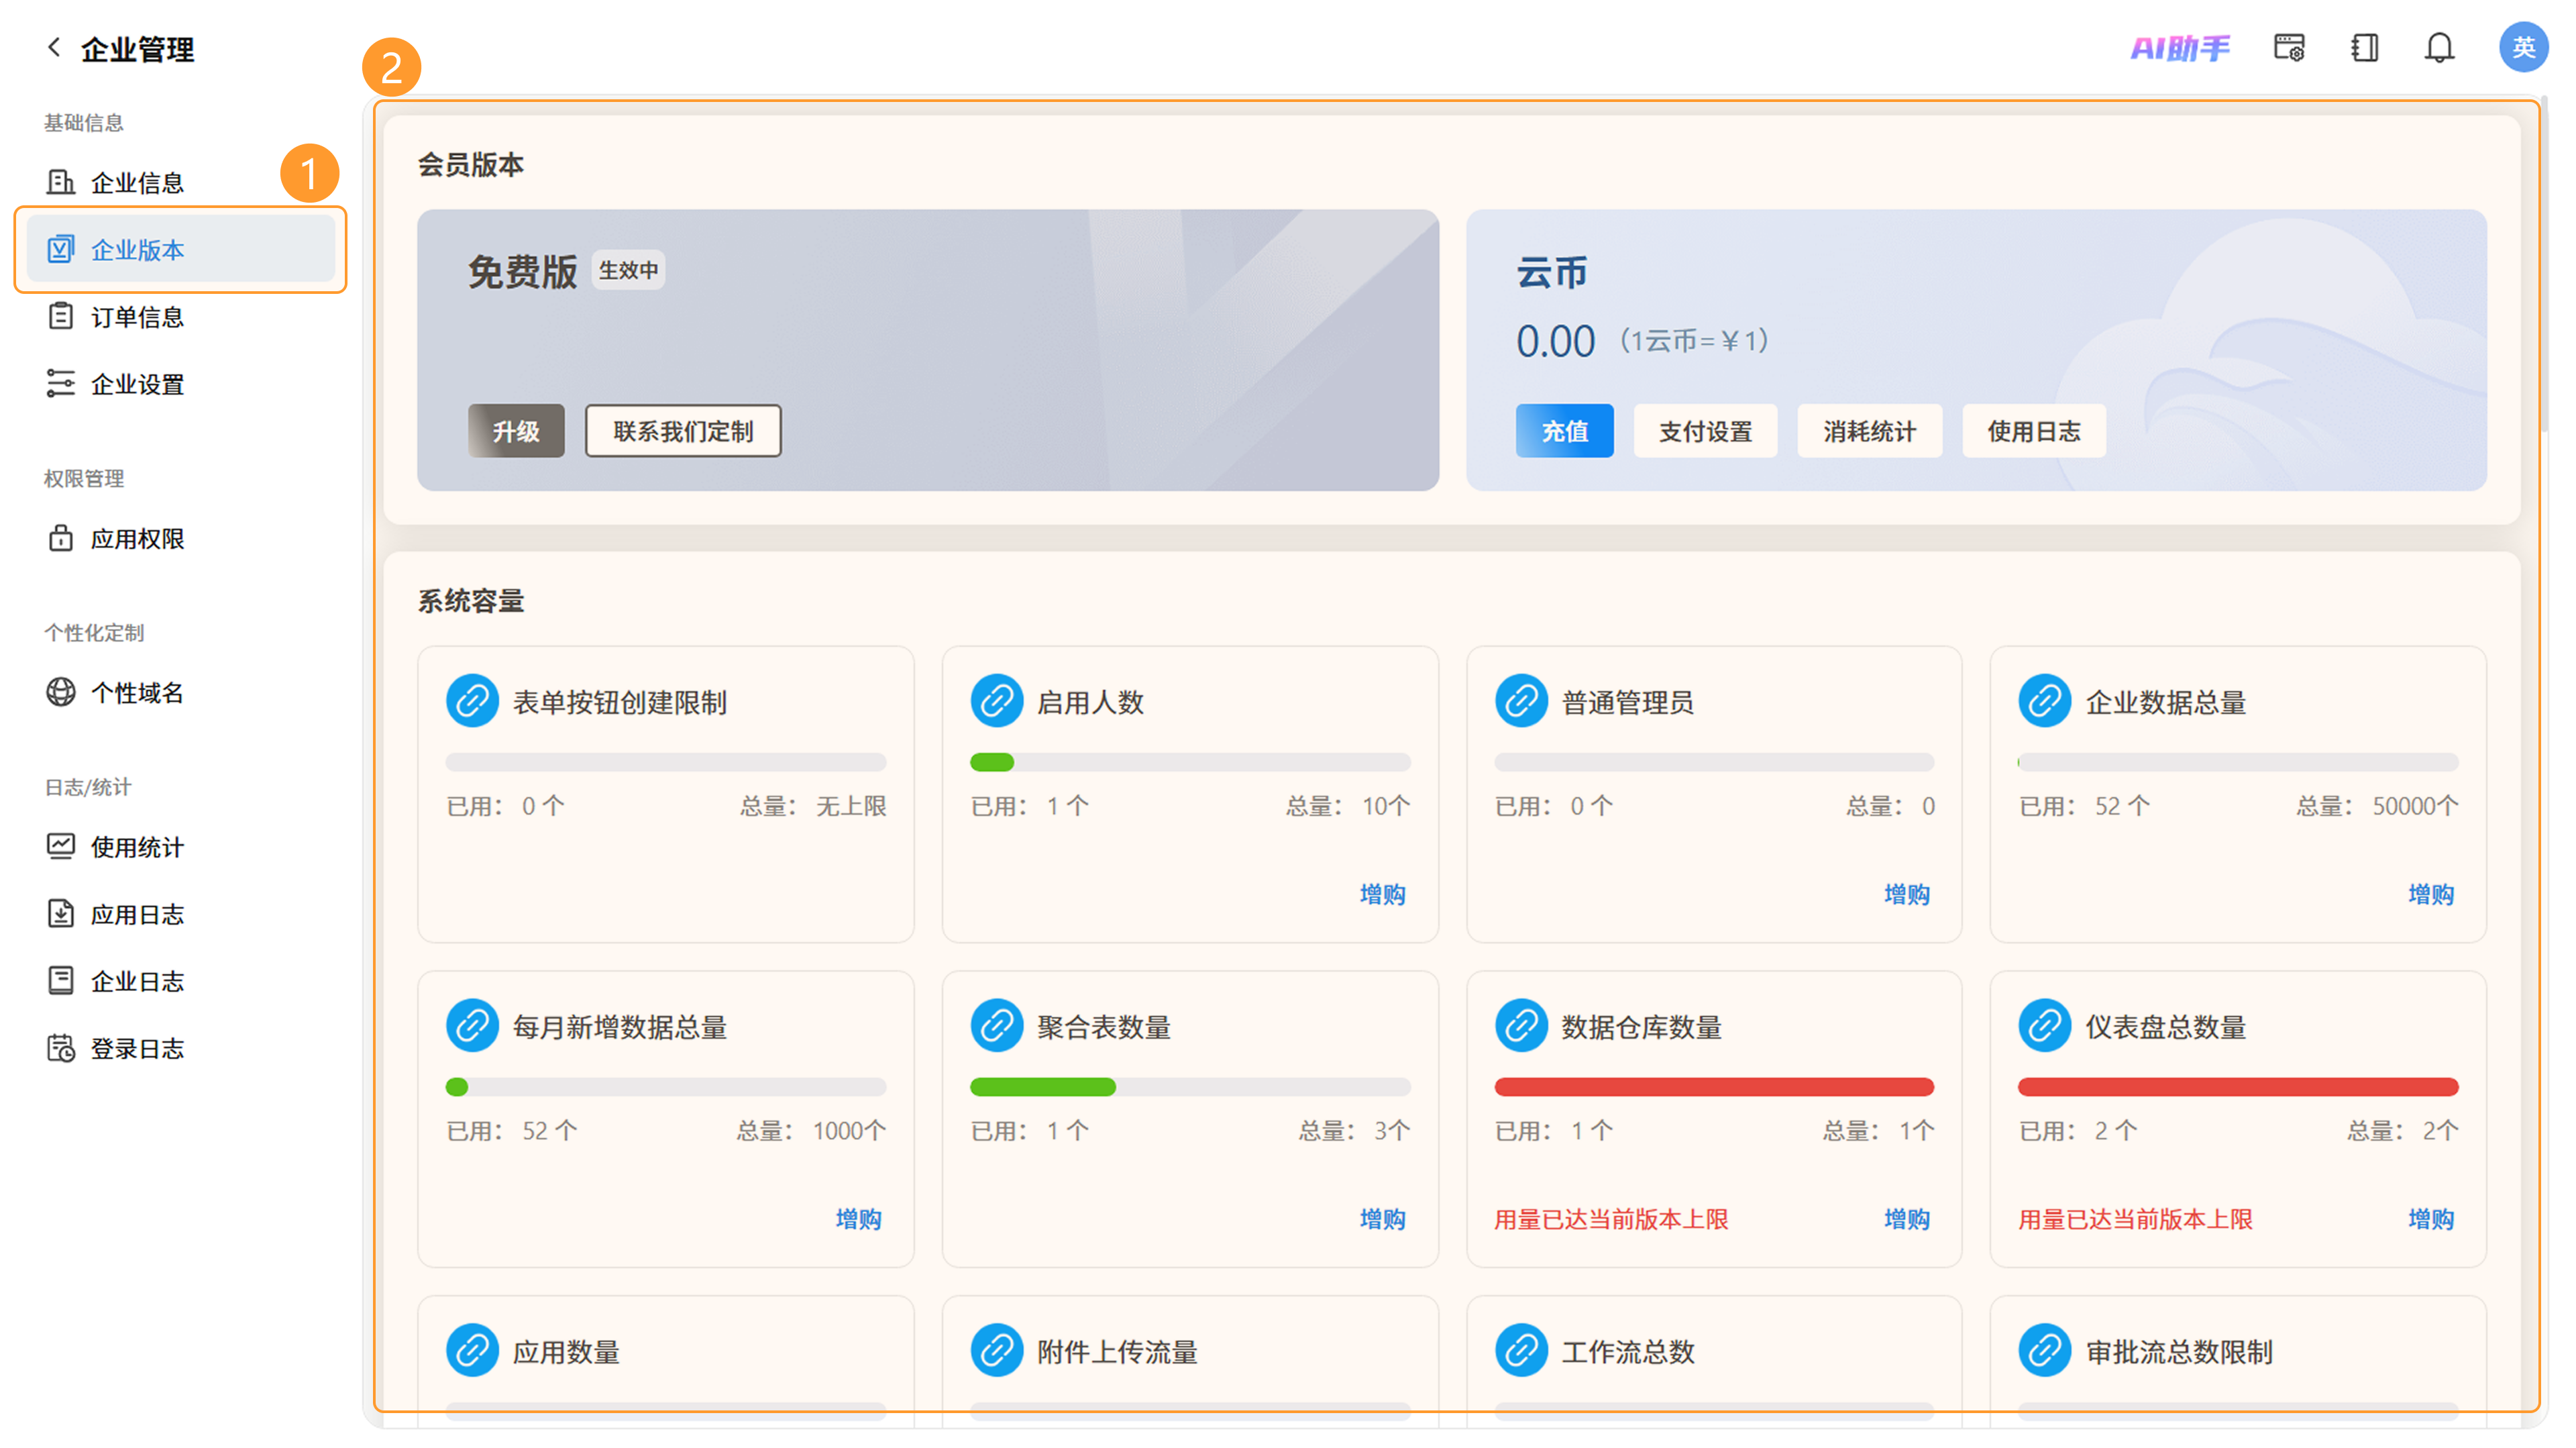Open 消耗统计 statistics
This screenshot has width=2576, height=1448.
[1869, 431]
